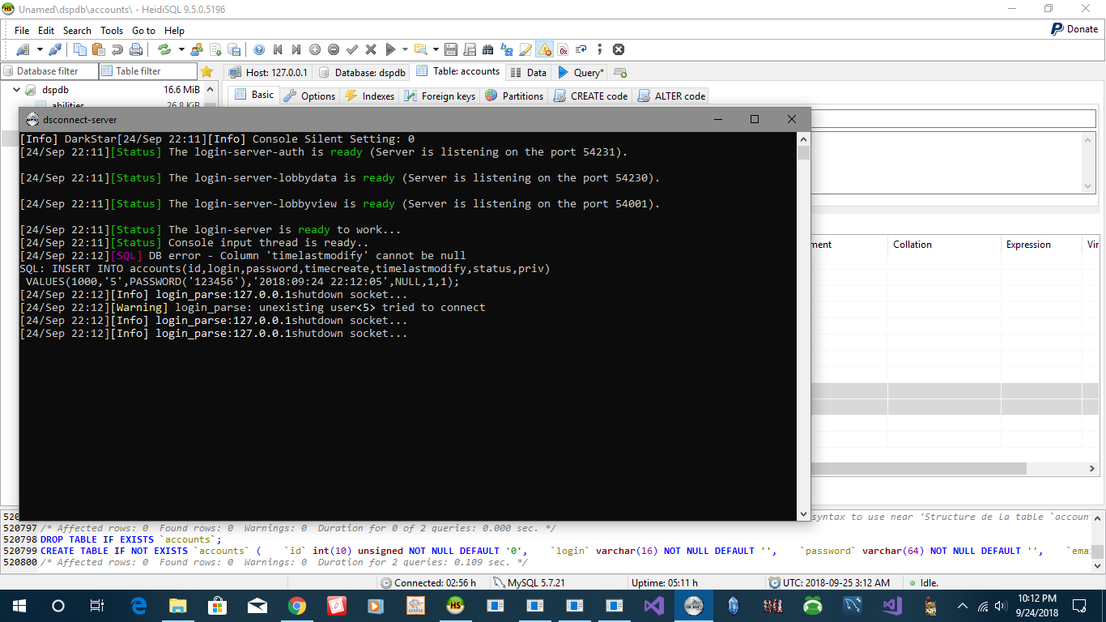Viewport: 1106px width, 622px height.
Task: Open the Tools menu
Action: tap(112, 30)
